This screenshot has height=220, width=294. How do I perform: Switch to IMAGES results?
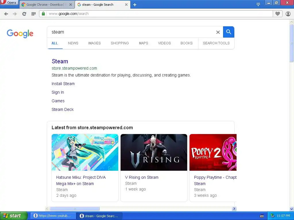tap(94, 43)
